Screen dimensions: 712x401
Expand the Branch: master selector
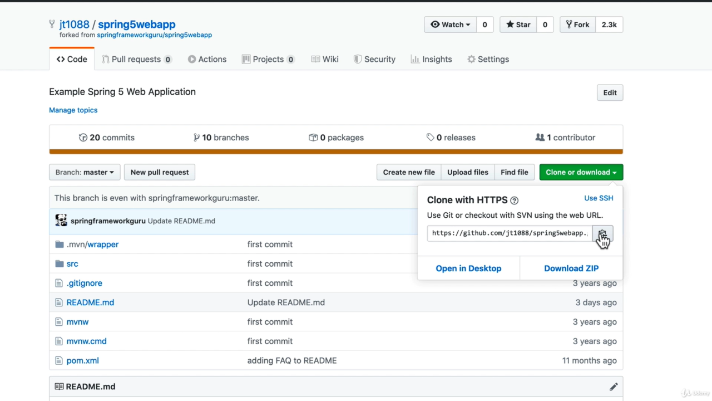85,172
